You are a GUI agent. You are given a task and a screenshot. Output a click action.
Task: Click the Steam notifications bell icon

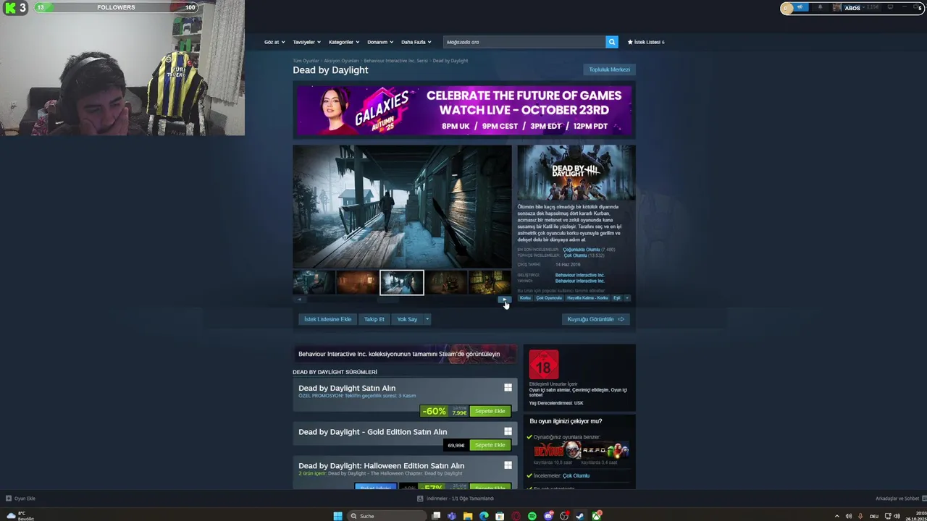coord(820,8)
